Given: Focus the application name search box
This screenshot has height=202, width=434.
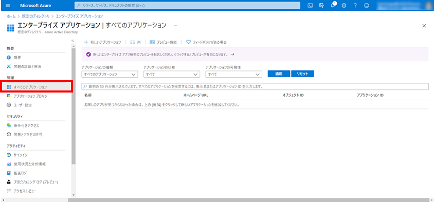Looking at the screenshot, I should coord(255,87).
